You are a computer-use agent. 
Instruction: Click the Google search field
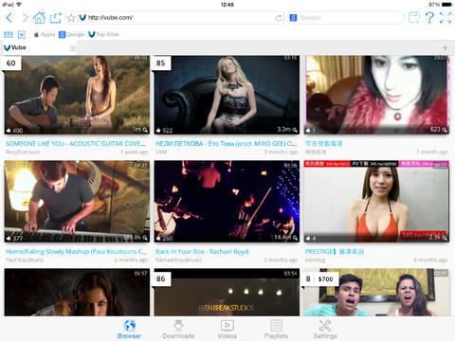346,18
